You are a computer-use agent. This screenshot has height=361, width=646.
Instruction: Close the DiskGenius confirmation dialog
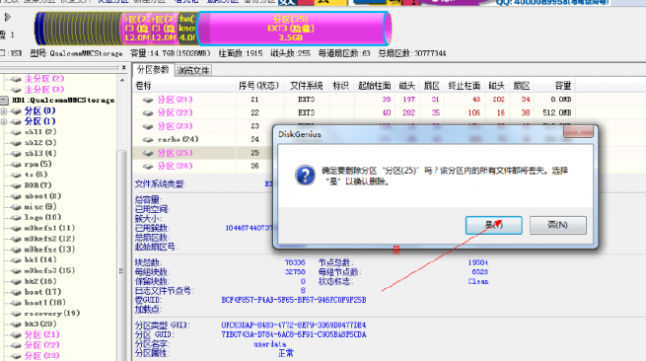[x=578, y=131]
